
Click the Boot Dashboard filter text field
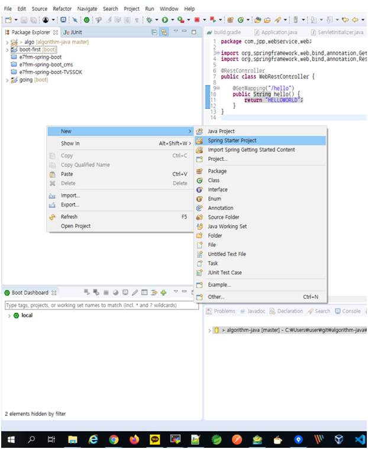click(x=102, y=305)
